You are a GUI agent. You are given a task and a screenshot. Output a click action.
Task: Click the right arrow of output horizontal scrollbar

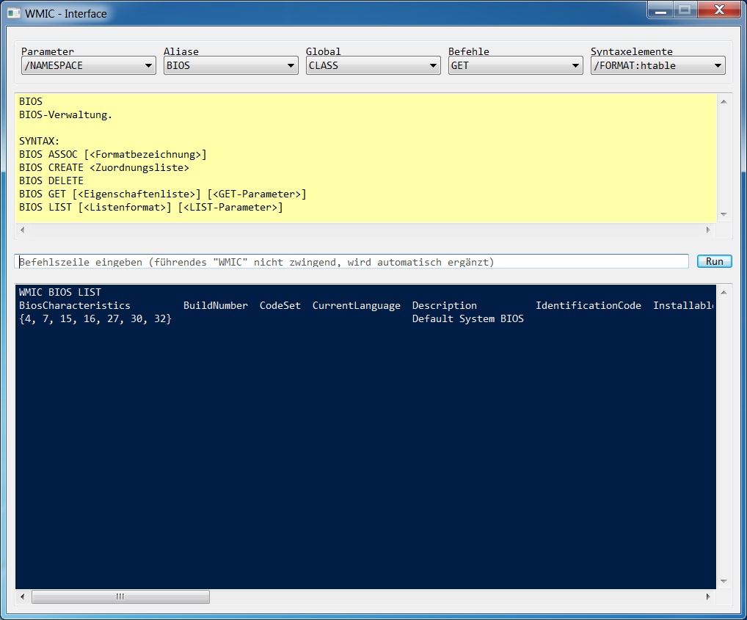coord(708,597)
